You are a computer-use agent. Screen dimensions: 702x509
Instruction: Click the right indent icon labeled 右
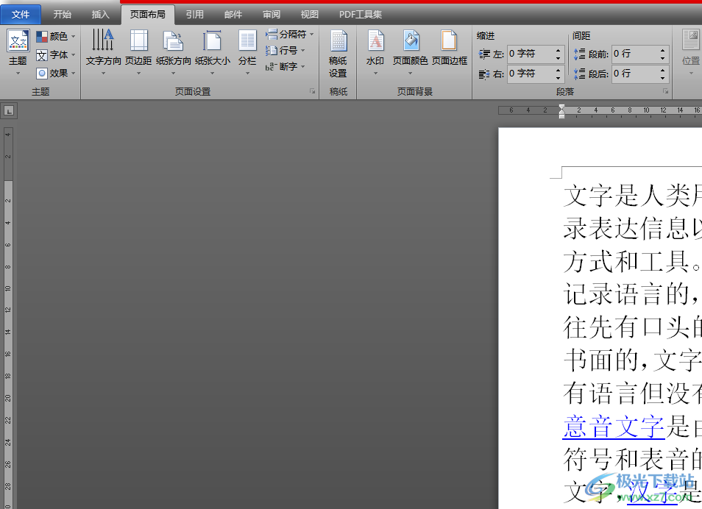click(484, 74)
